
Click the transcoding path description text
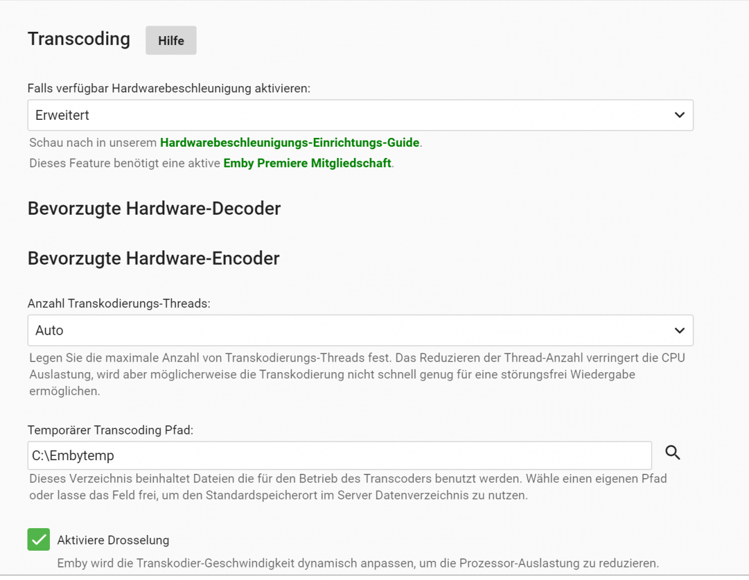(x=348, y=487)
